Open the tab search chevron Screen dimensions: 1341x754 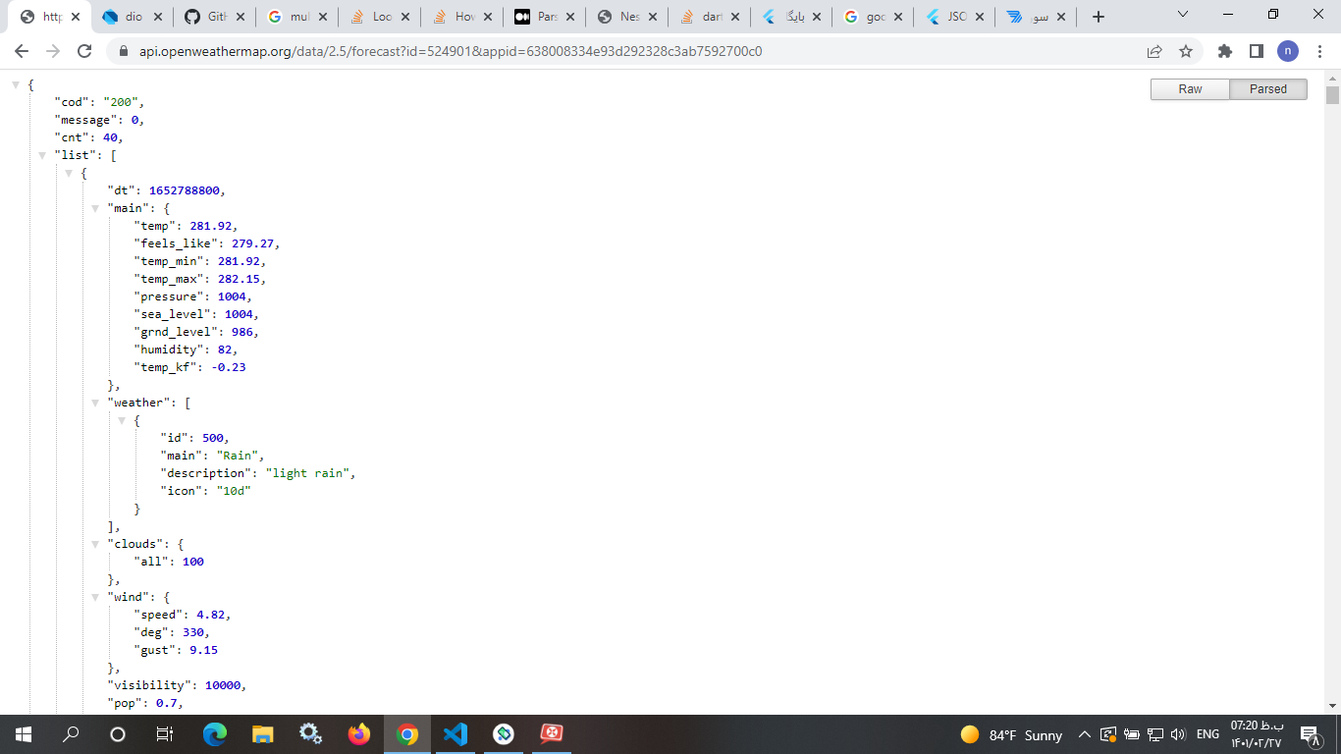tap(1183, 15)
